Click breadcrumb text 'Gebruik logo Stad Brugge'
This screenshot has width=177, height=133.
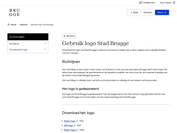(42, 25)
